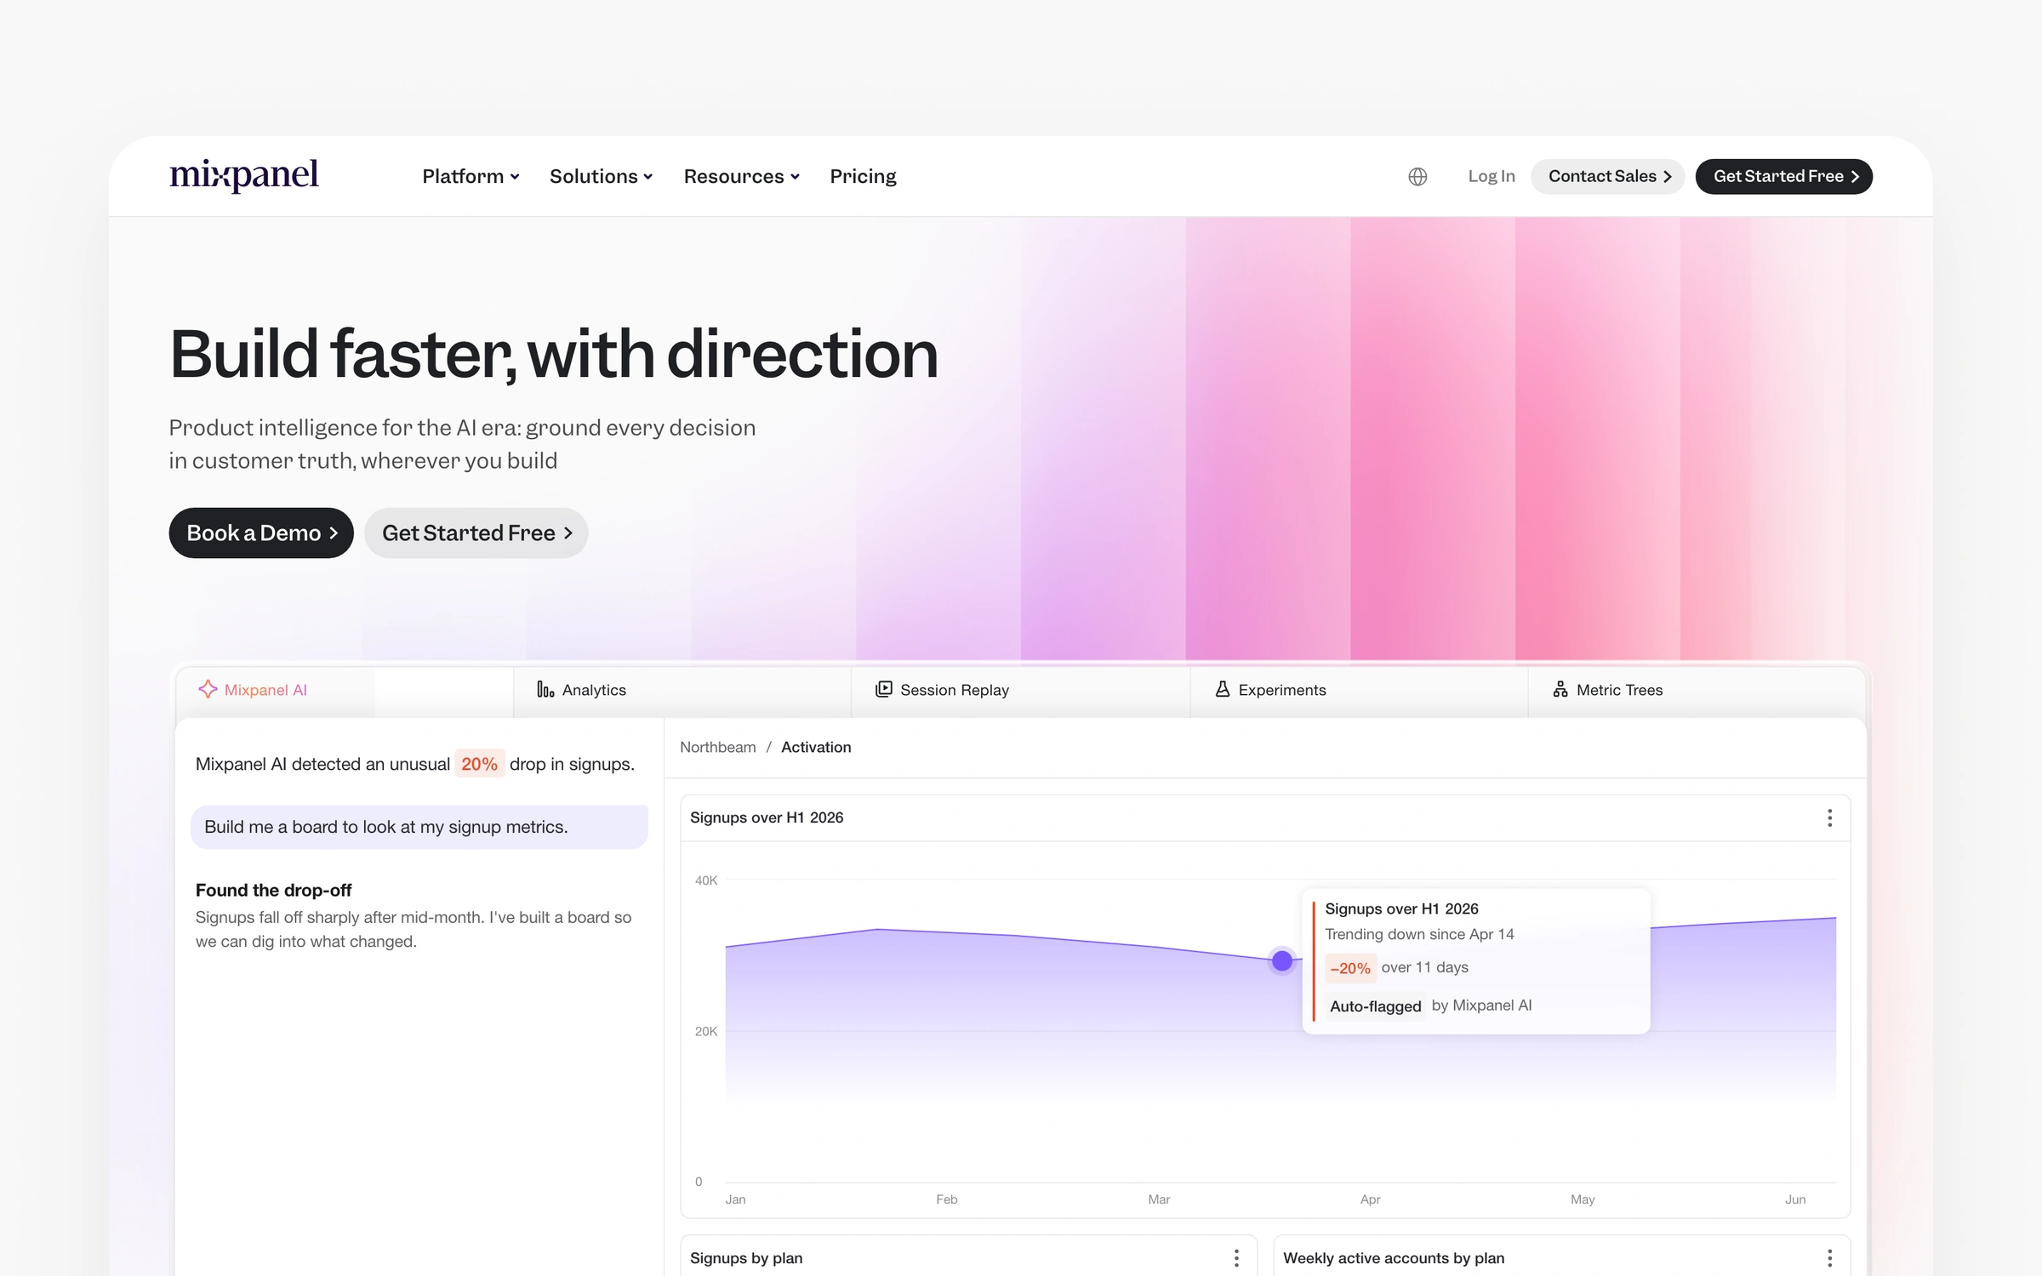The height and width of the screenshot is (1276, 2042).
Task: Click the Session Replay play icon
Action: pos(884,689)
